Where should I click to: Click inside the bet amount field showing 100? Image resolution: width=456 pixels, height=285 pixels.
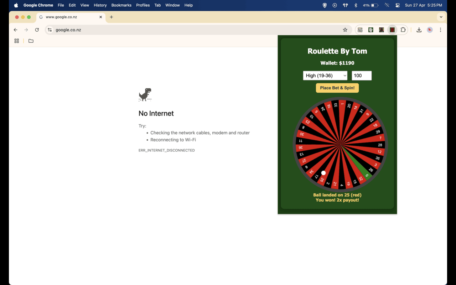pos(362,76)
